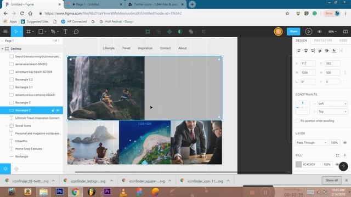Click the Edit object icon in toolbar

148,32
